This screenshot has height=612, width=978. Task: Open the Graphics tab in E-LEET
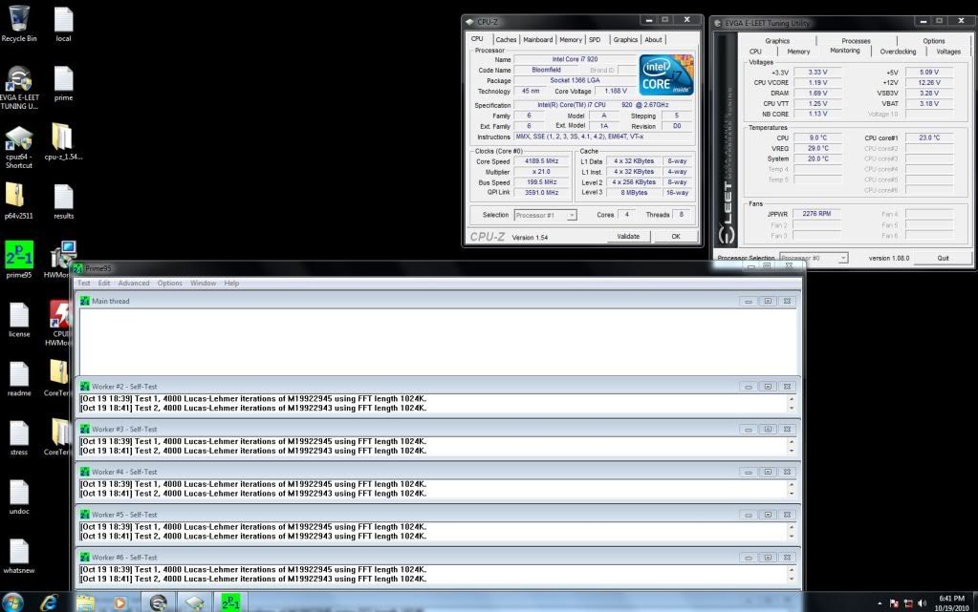pyautogui.click(x=777, y=41)
